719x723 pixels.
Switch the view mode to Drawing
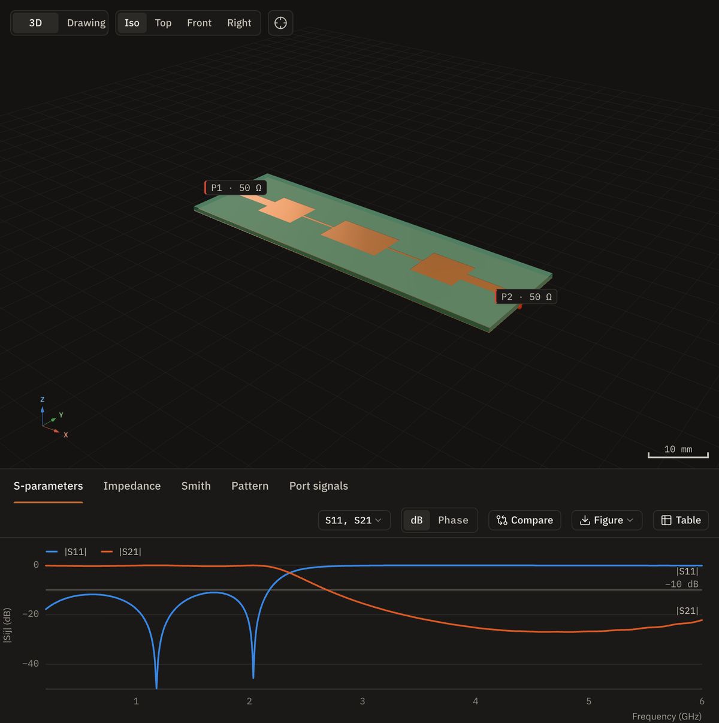[86, 23]
